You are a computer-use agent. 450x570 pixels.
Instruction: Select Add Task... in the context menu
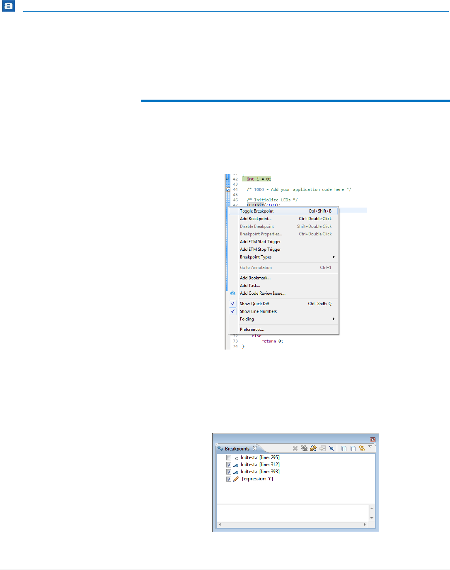[283, 286]
